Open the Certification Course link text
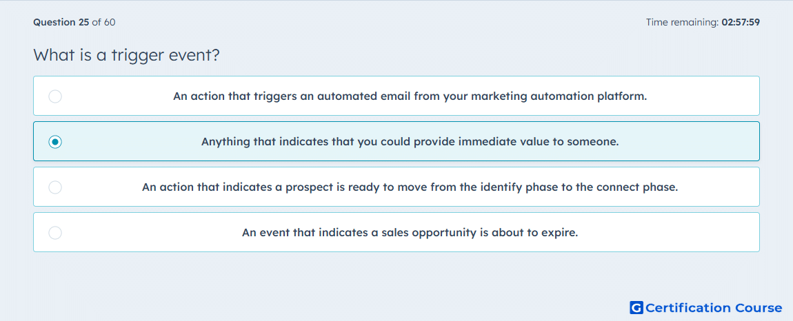This screenshot has width=793, height=321. pos(714,307)
